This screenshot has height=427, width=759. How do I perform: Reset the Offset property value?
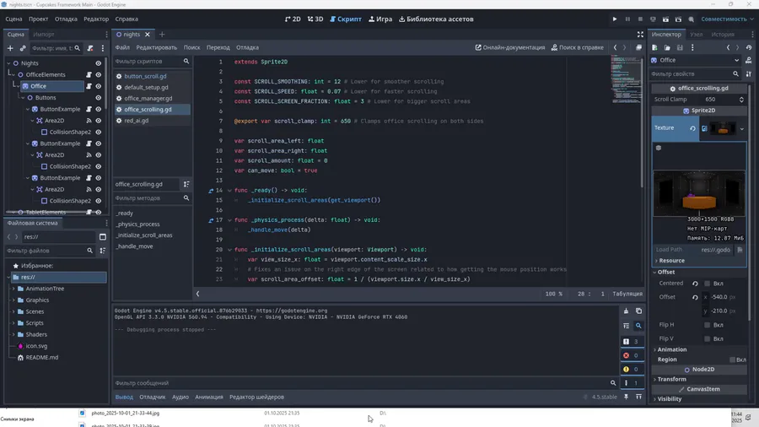tap(695, 297)
